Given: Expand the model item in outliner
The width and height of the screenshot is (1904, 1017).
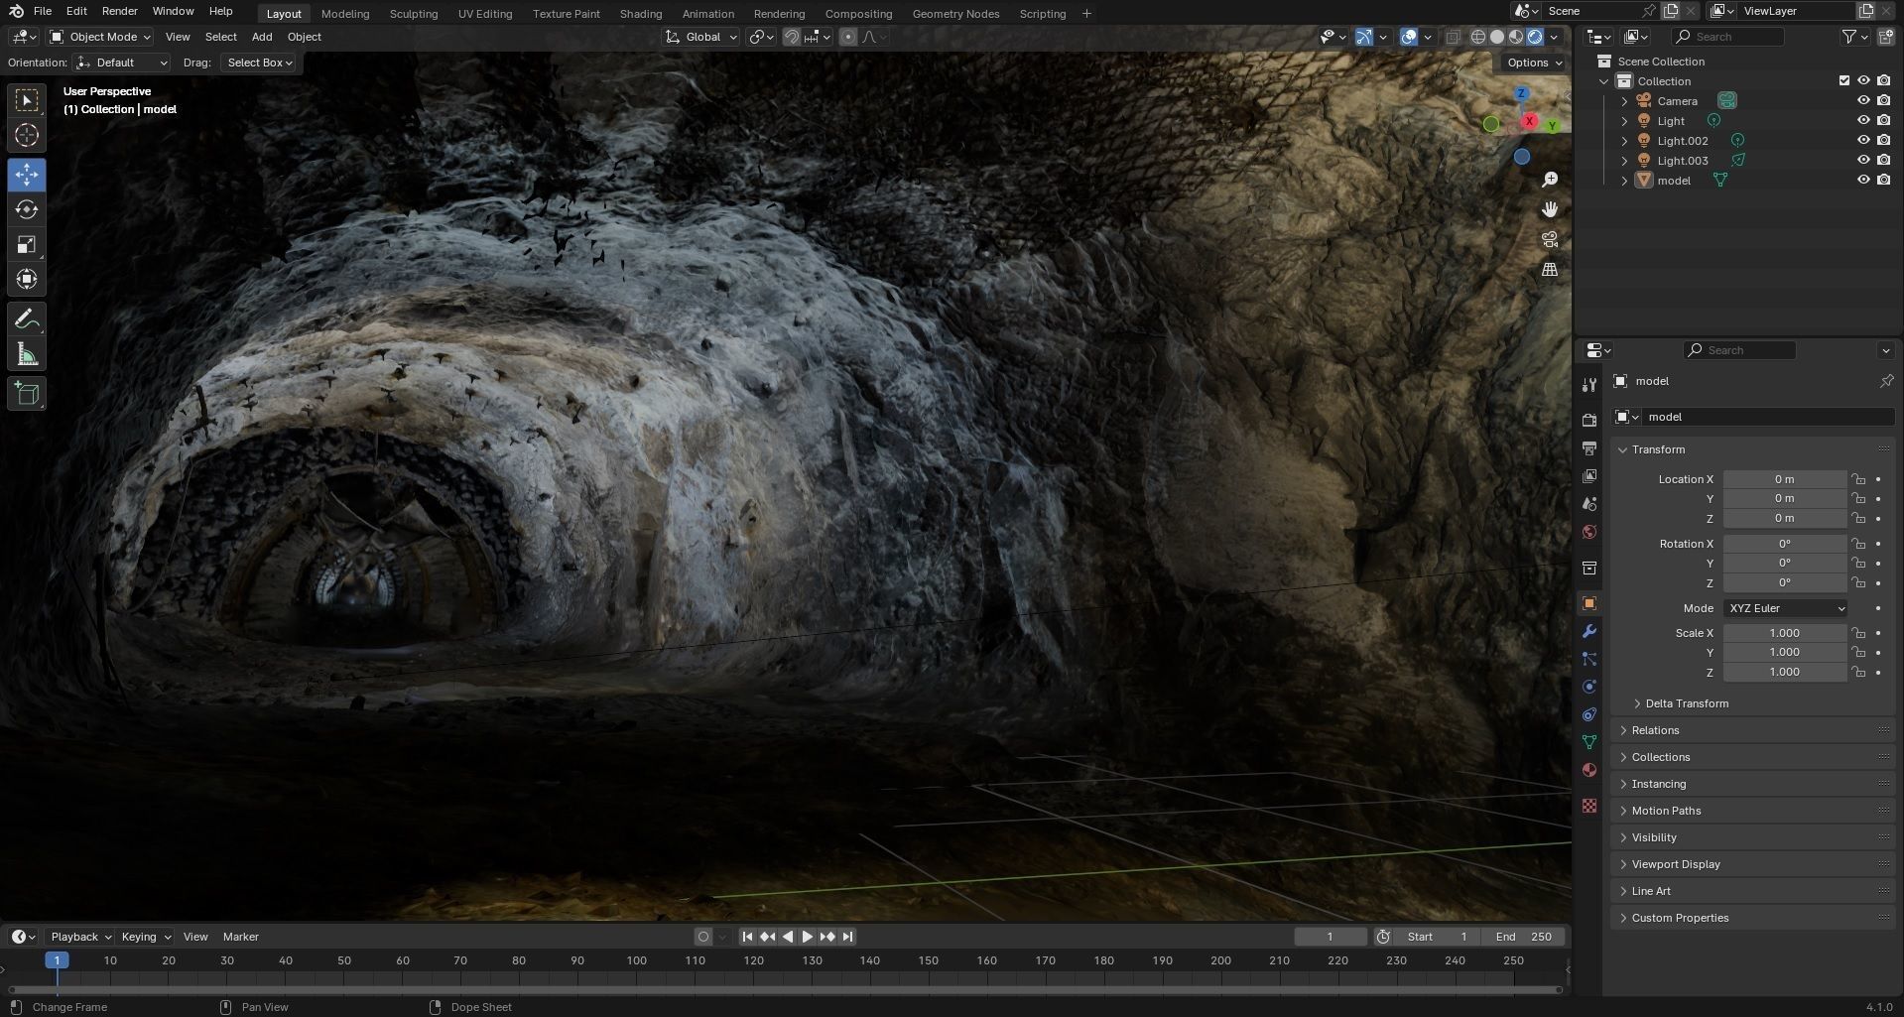Looking at the screenshot, I should point(1624,181).
